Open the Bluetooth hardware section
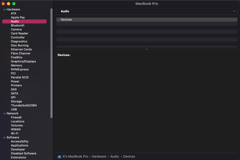240x160 pixels. pos(18,25)
